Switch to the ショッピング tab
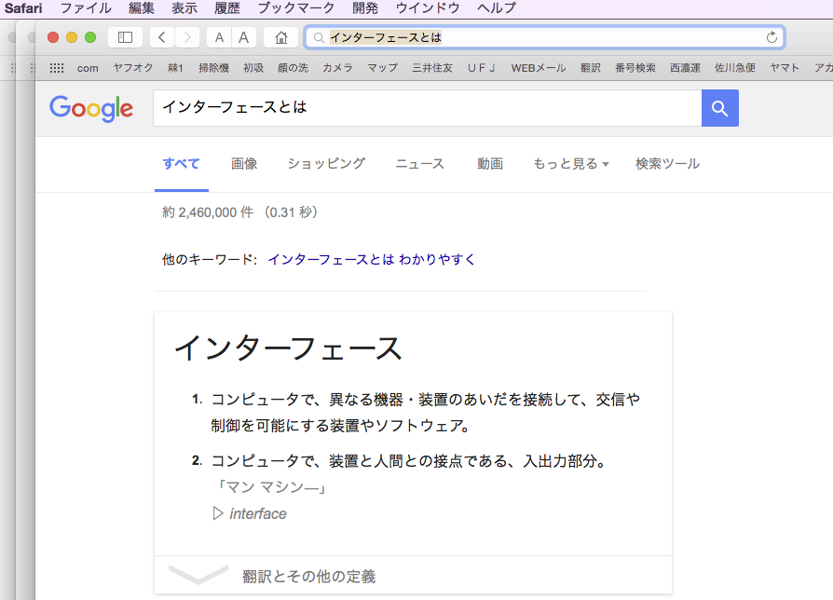This screenshot has height=600, width=833. click(x=326, y=164)
